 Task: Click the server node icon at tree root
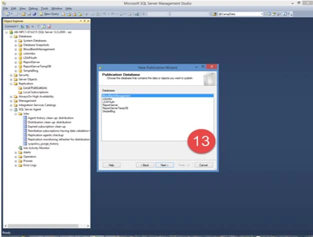[11, 32]
